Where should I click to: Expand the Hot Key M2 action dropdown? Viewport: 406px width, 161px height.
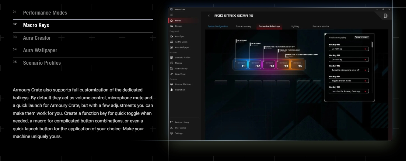pyautogui.click(x=348, y=60)
